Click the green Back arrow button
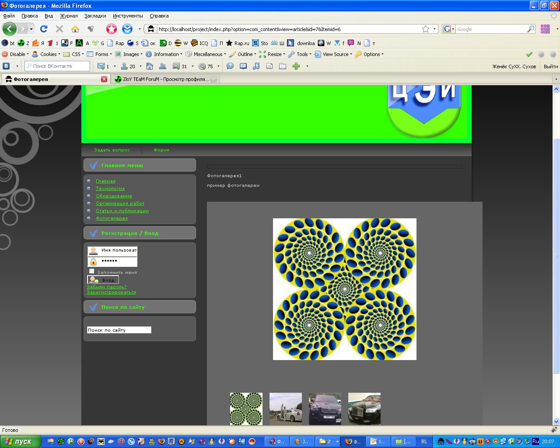This screenshot has width=560, height=448. pos(9,29)
